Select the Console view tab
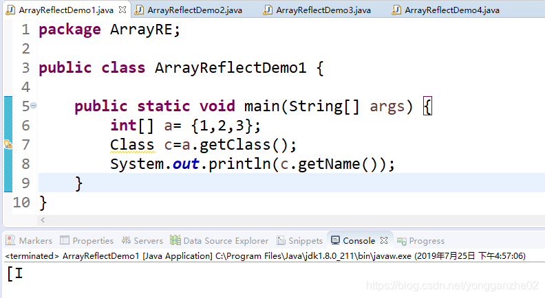The height and width of the screenshot is (298, 545). [x=359, y=240]
